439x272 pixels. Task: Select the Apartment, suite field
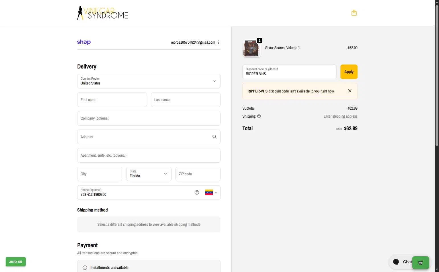point(149,155)
